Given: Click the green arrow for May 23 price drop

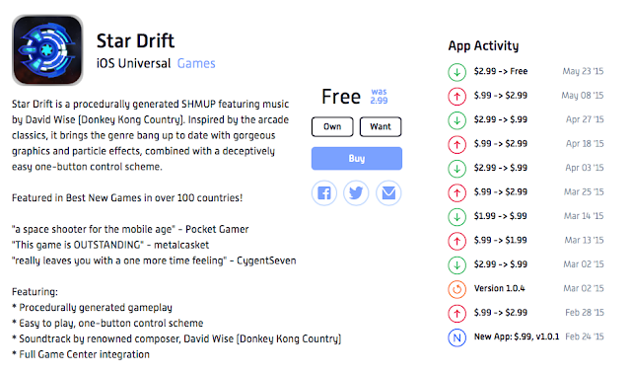Looking at the screenshot, I should tap(456, 72).
